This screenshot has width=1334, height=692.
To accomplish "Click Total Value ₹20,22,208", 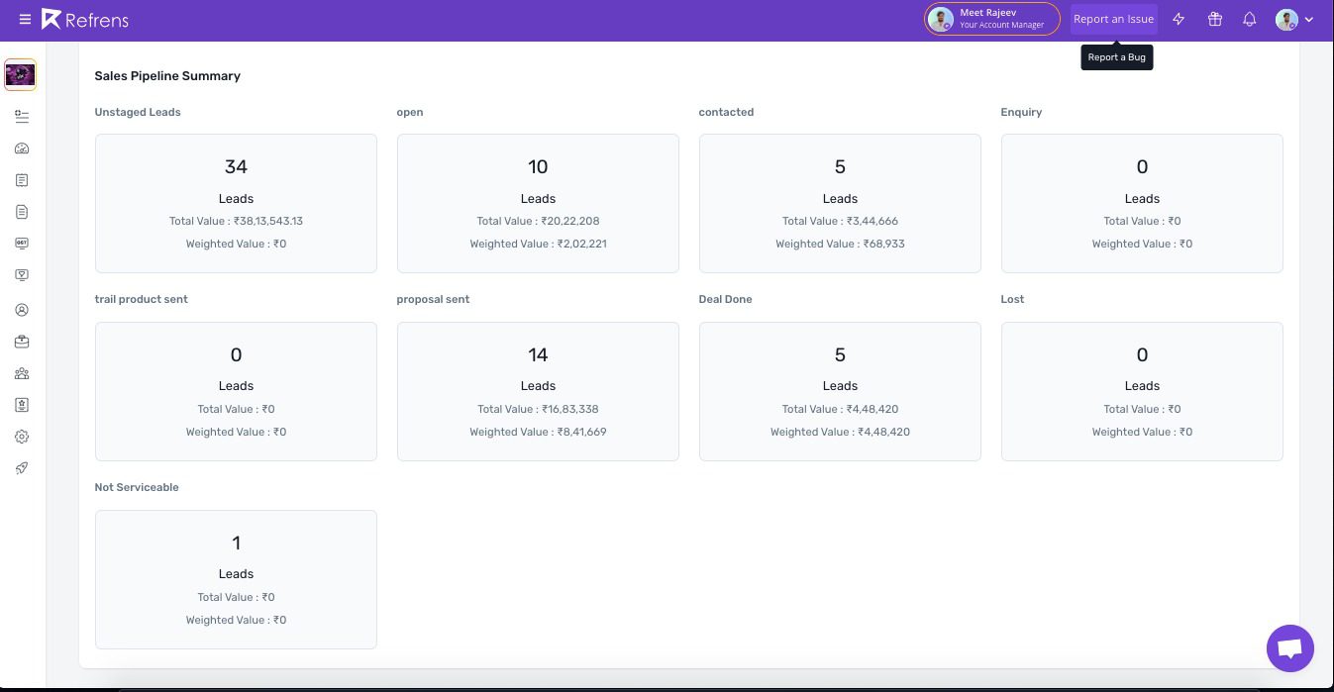I will pyautogui.click(x=538, y=221).
